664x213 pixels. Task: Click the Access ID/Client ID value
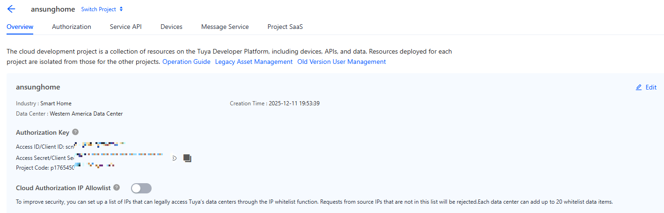tap(95, 146)
